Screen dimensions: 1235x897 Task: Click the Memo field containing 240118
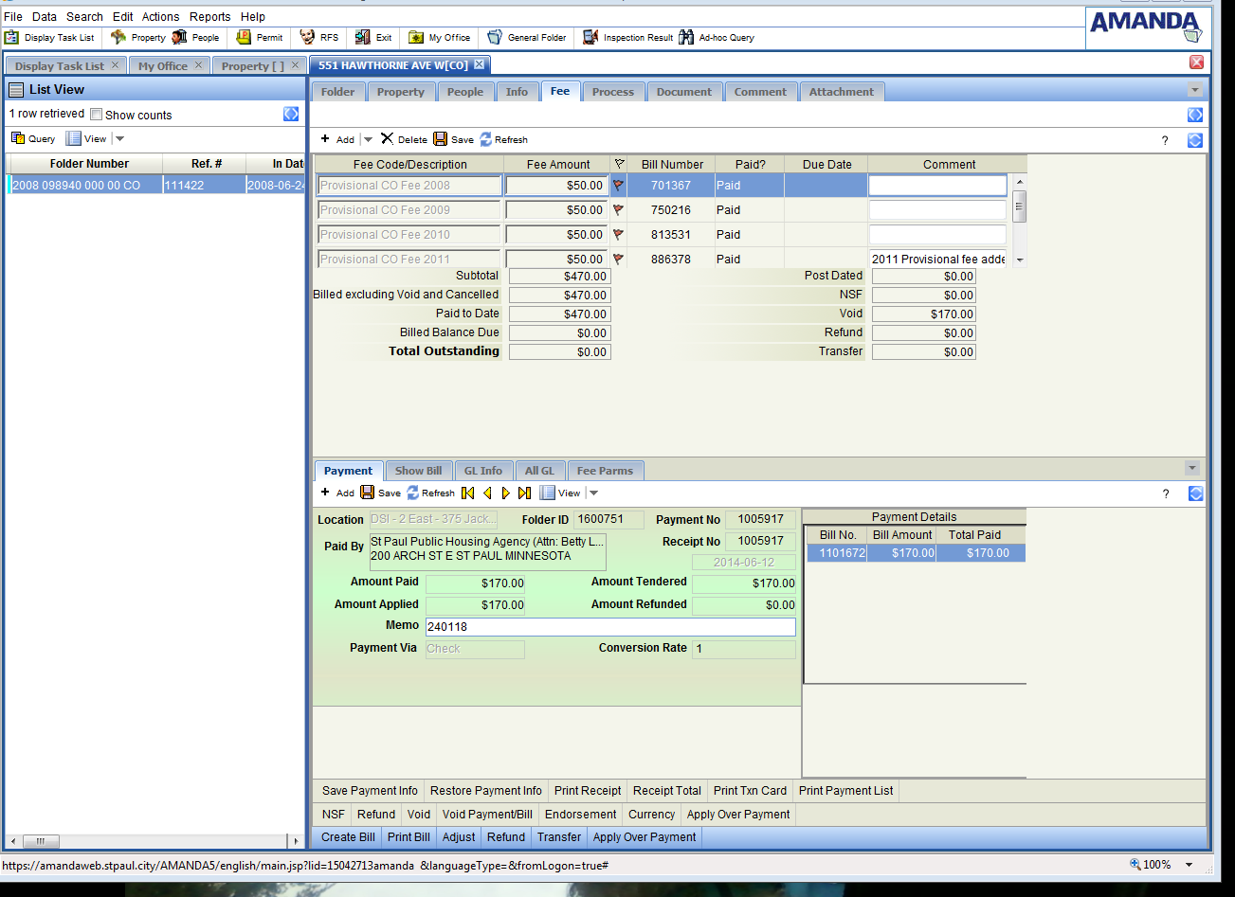[x=609, y=627]
